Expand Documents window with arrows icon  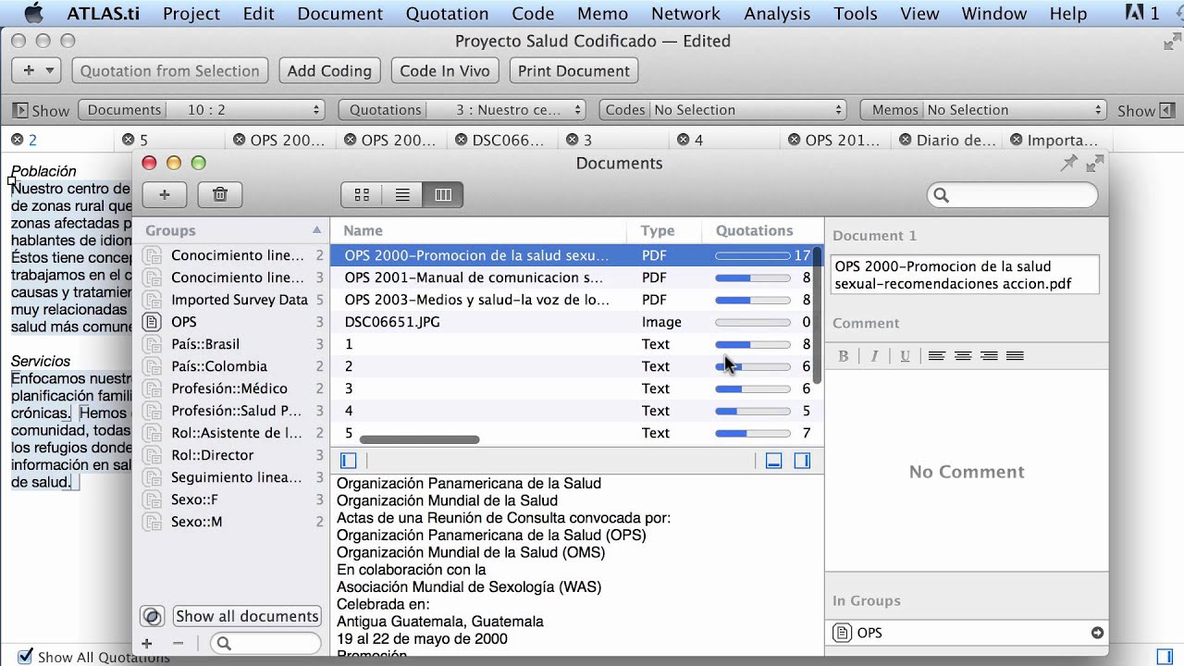tap(1095, 163)
